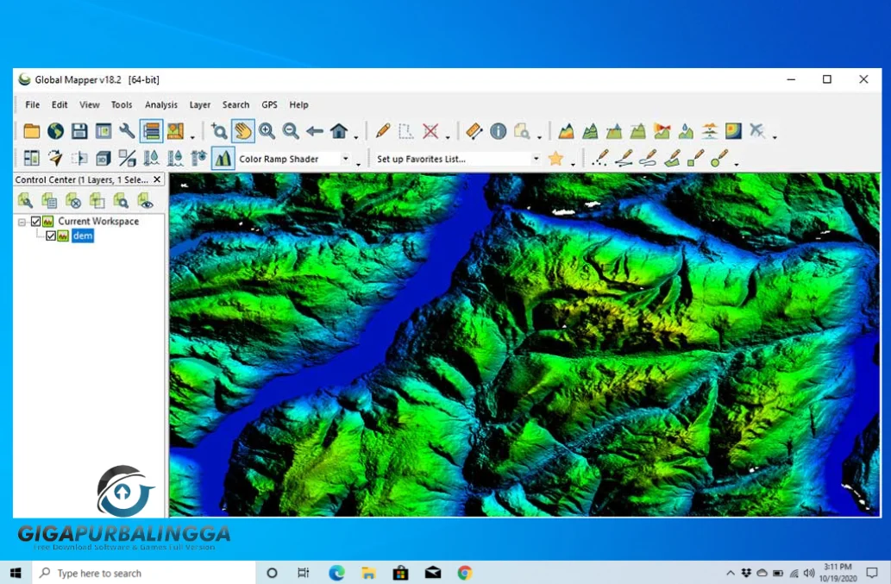This screenshot has height=584, width=891.
Task: Create line feature with pencil line icon
Action: 624,158
